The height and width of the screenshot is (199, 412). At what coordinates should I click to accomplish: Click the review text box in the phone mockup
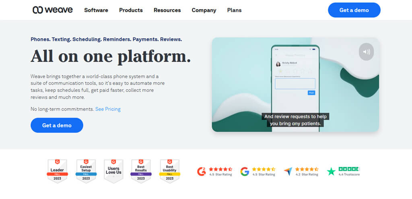tap(295, 84)
